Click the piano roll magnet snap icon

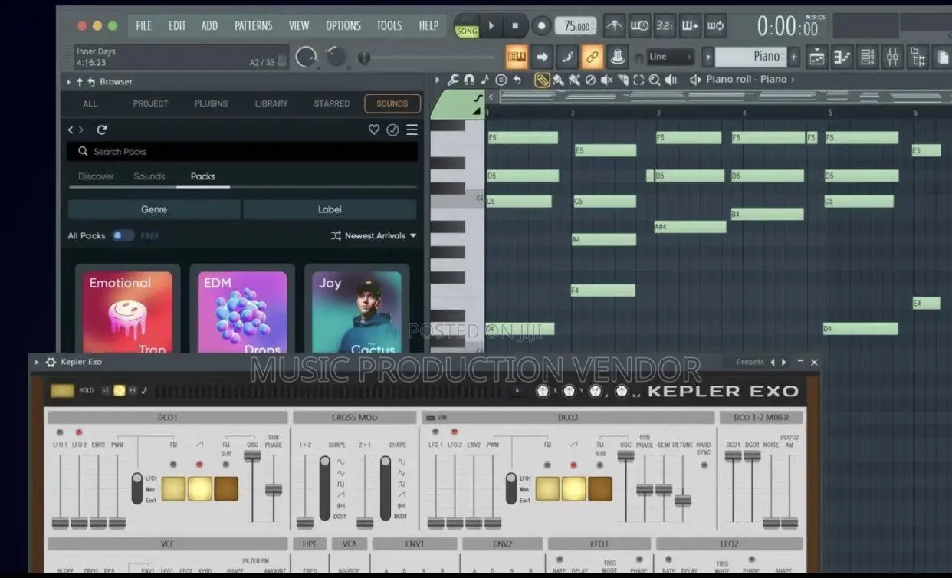point(469,80)
